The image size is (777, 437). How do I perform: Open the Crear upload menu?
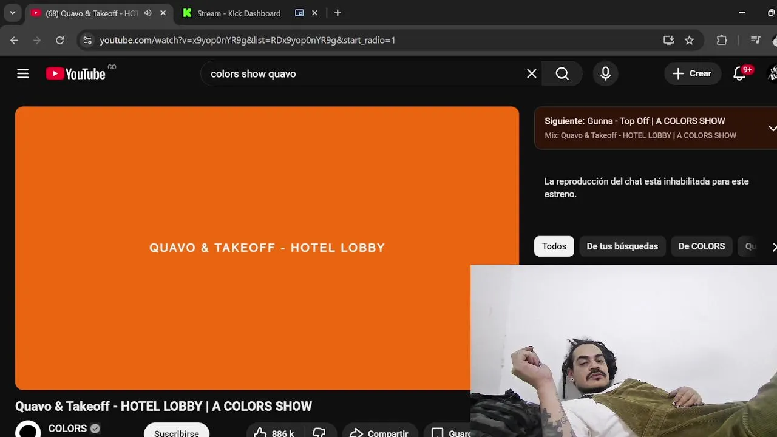(692, 73)
